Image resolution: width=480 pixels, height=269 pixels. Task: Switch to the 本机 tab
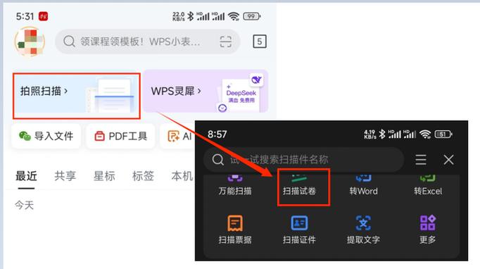point(182,176)
